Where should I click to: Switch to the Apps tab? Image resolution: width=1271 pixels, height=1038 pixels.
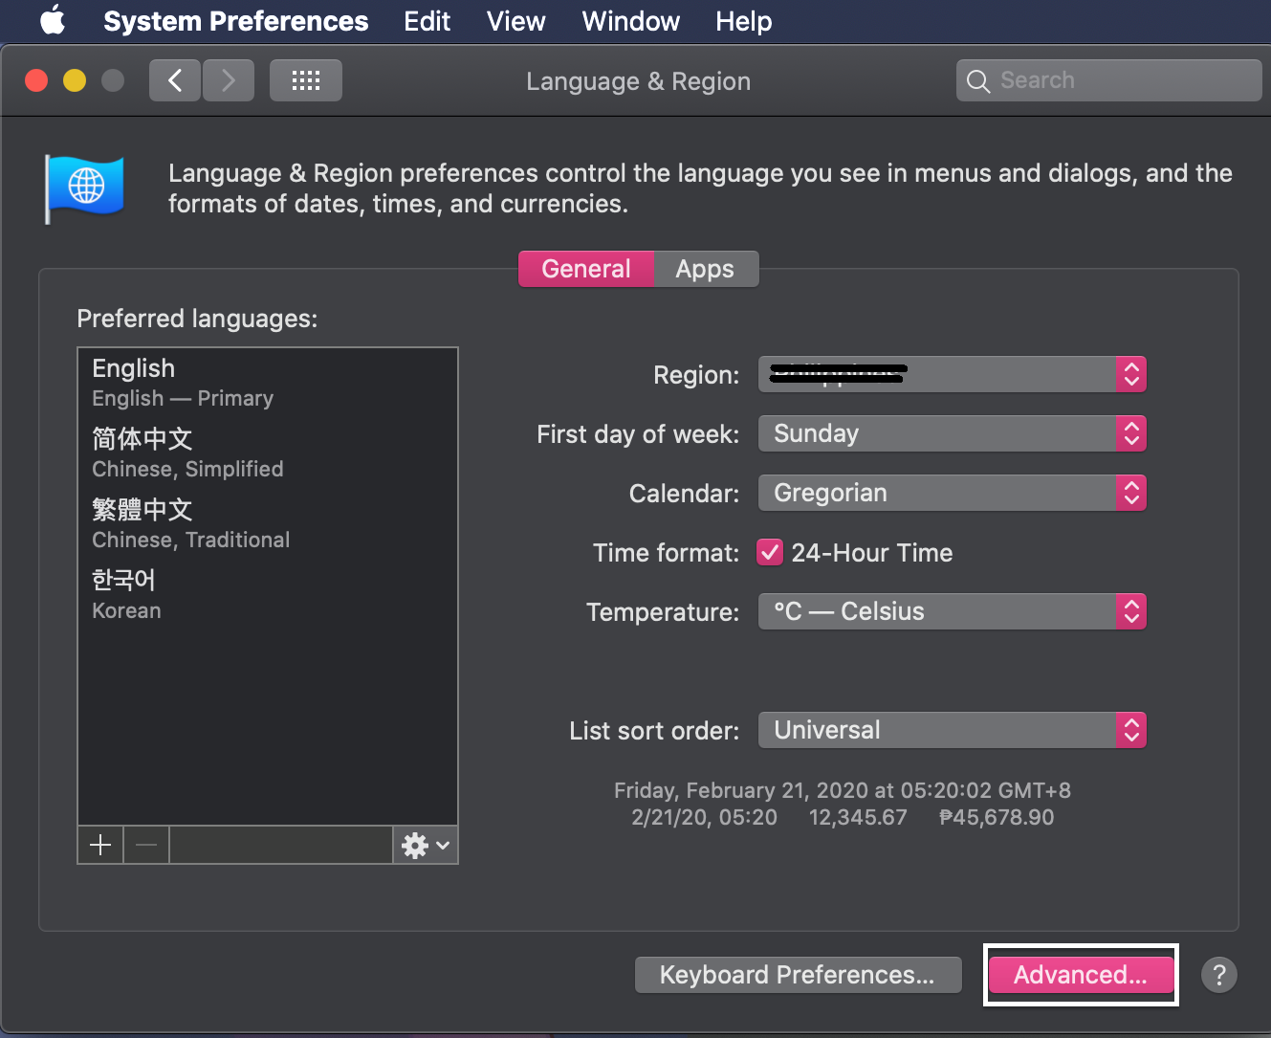[x=705, y=269]
